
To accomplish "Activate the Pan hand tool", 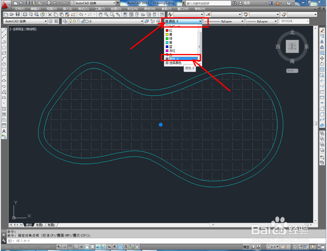I will point(100,14).
